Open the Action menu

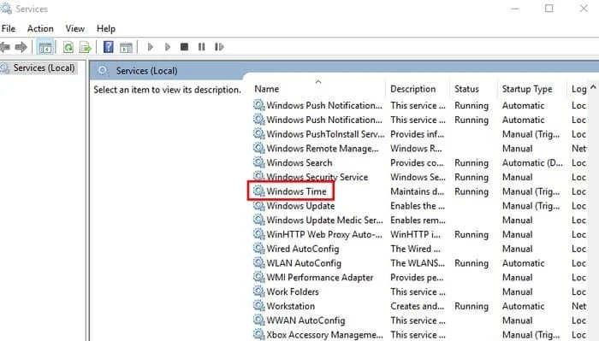(40, 28)
